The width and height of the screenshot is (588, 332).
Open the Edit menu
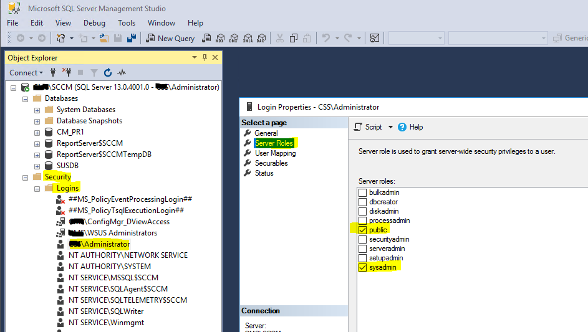[37, 23]
